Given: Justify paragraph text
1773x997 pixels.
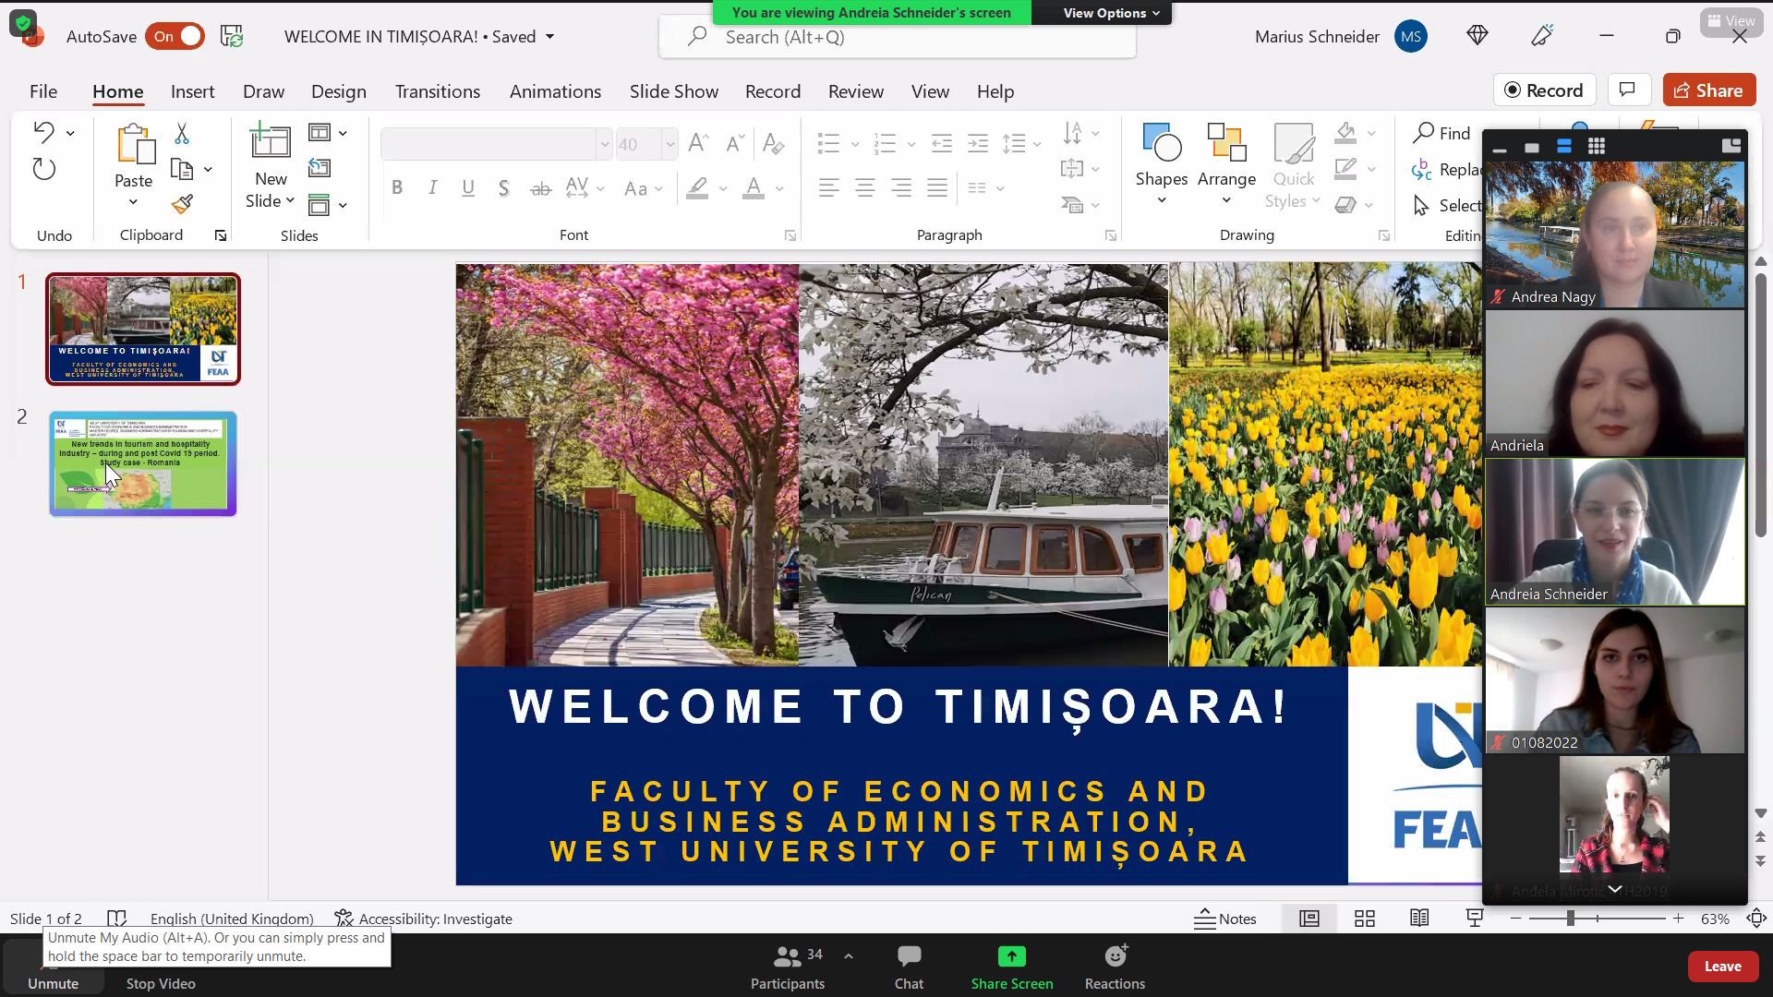Looking at the screenshot, I should pyautogui.click(x=937, y=188).
